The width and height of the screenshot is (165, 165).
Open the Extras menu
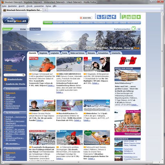(x=48, y=6)
